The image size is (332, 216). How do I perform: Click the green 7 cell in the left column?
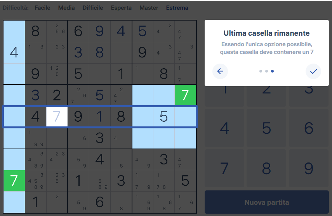tap(14, 181)
